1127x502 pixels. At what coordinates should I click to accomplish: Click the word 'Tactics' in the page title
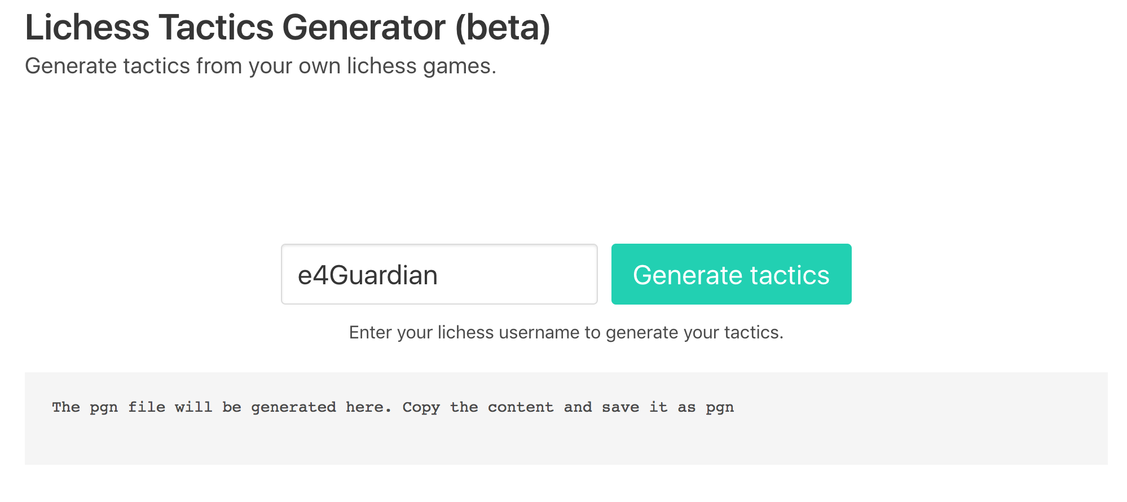click(215, 27)
